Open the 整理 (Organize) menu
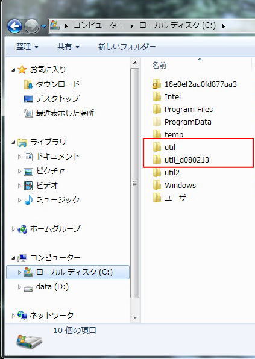The image size is (255, 359). point(27,47)
